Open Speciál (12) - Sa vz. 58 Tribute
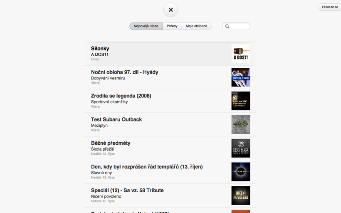The image size is (341, 213). [x=127, y=191]
